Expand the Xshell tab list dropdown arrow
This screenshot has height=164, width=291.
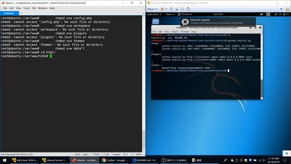pos(144,13)
